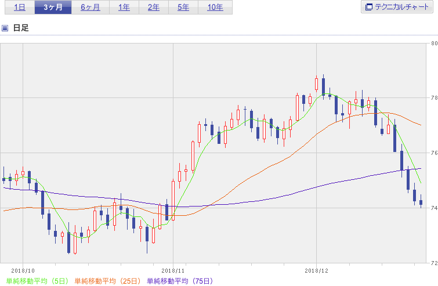Click the 74 price axis value
438x286 pixels.
tap(435, 208)
